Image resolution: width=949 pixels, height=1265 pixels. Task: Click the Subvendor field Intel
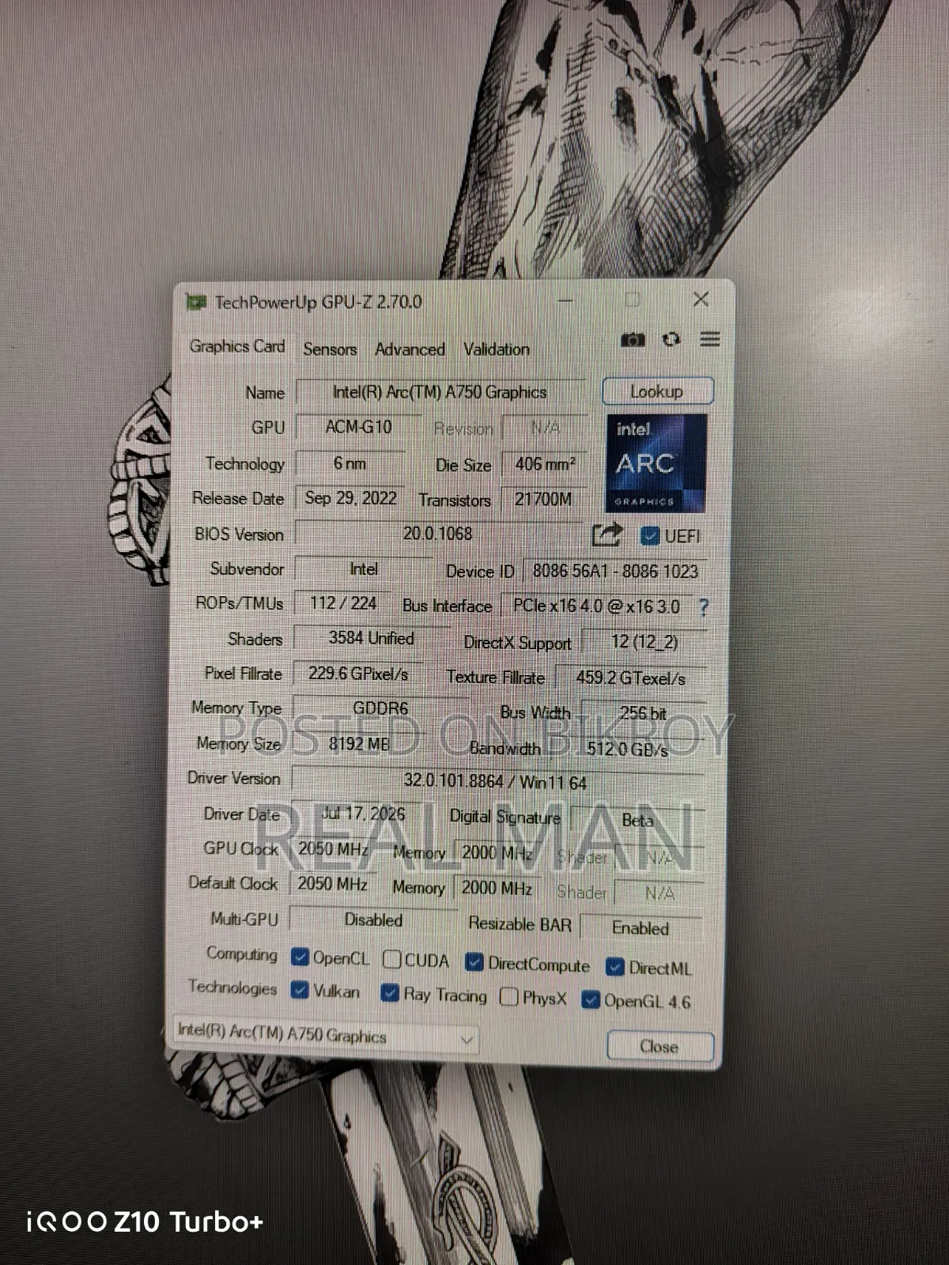click(x=363, y=569)
